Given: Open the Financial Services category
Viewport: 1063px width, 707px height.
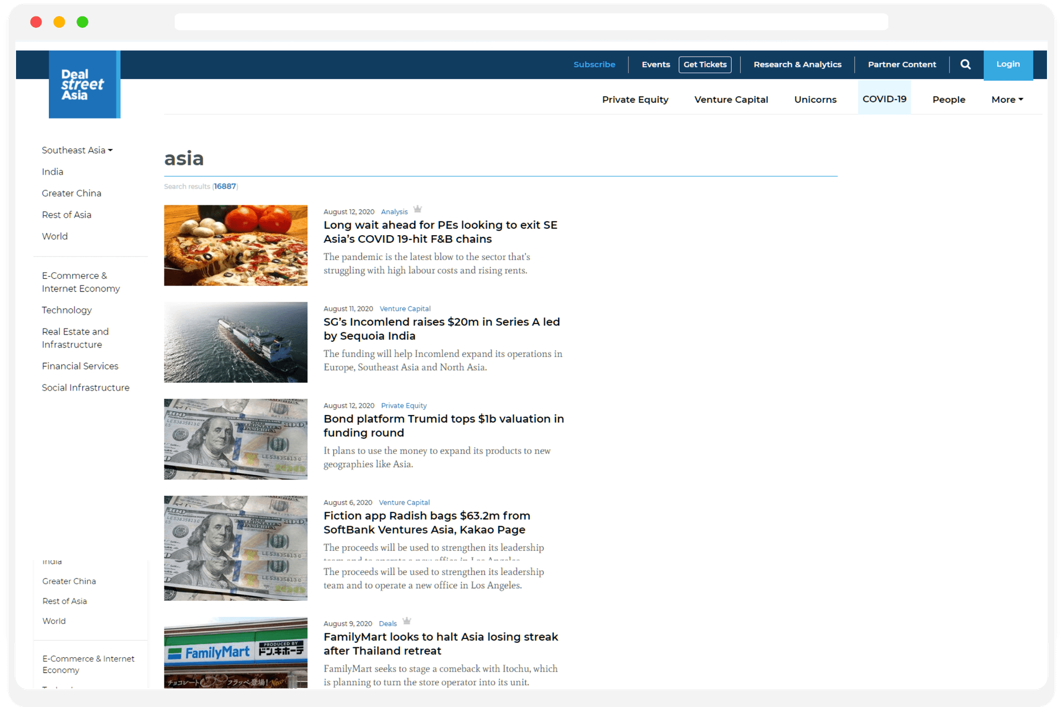Looking at the screenshot, I should pyautogui.click(x=80, y=366).
